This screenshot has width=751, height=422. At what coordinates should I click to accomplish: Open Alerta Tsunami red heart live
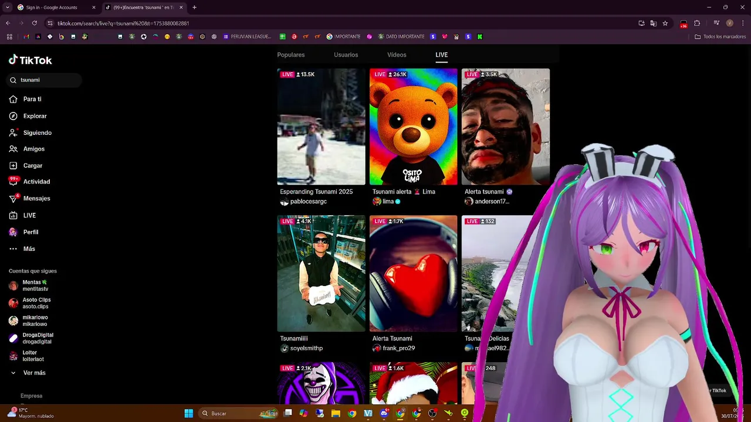413,273
